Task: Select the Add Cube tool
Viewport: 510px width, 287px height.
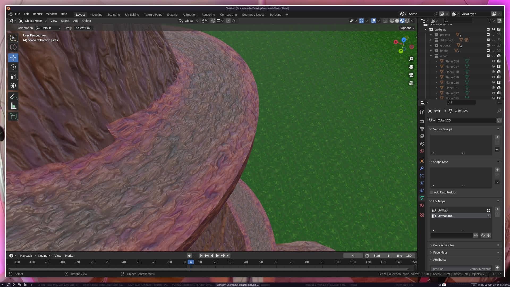Action: (x=13, y=116)
